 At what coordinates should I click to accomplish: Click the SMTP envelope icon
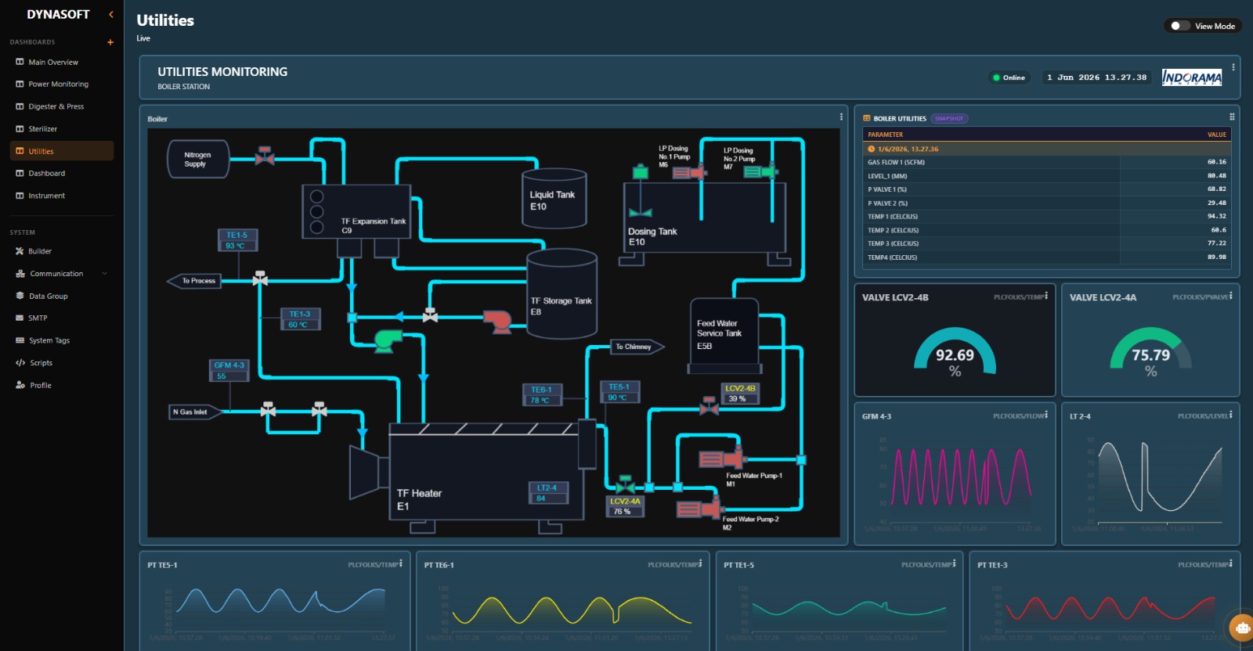pyautogui.click(x=20, y=318)
